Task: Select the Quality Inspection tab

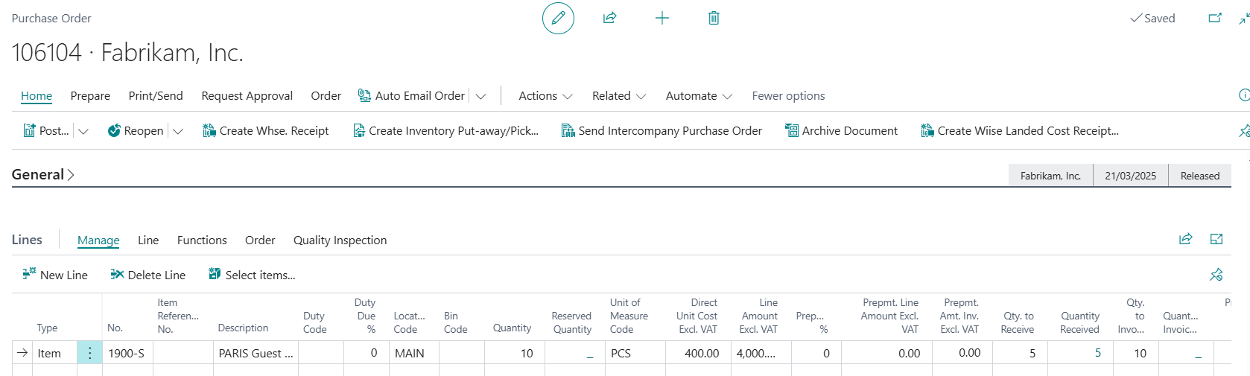Action: 340,240
